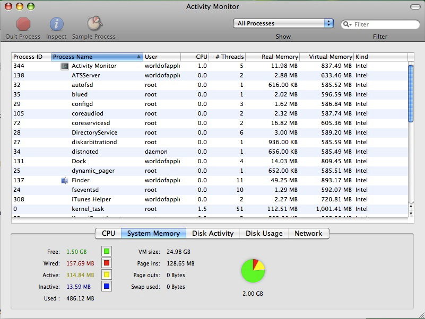425x319 pixels.
Task: Click the toolbar toggle pill button
Action: point(415,7)
